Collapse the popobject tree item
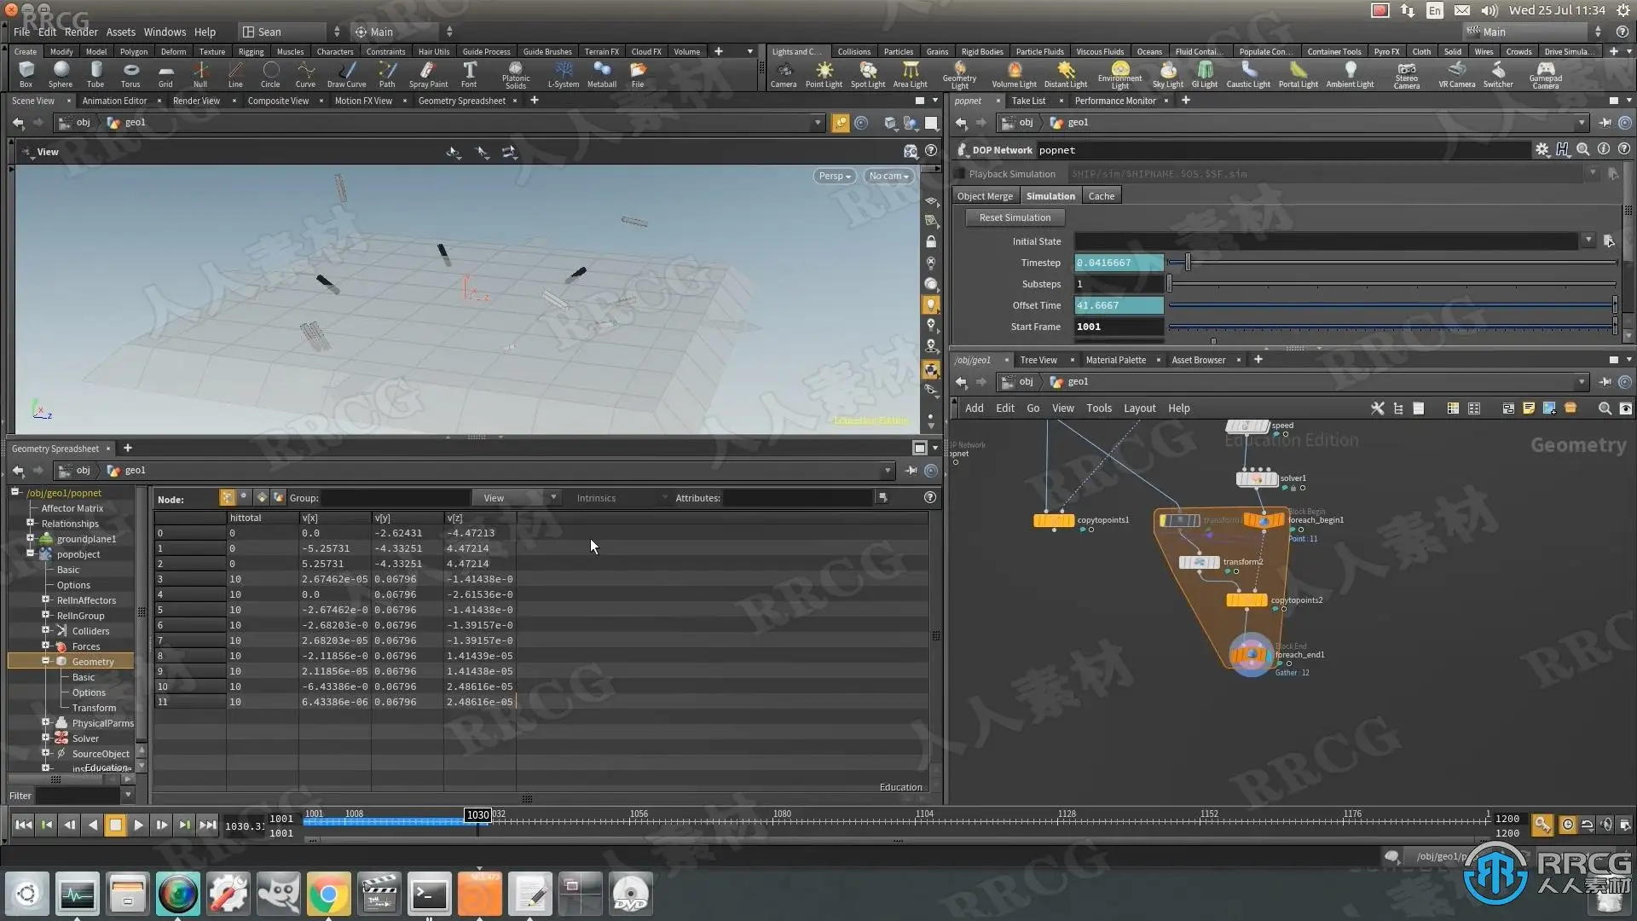Viewport: 1637px width, 921px height. (x=31, y=553)
